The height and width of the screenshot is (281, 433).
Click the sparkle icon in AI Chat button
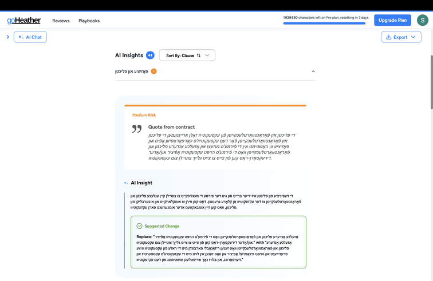[21, 37]
